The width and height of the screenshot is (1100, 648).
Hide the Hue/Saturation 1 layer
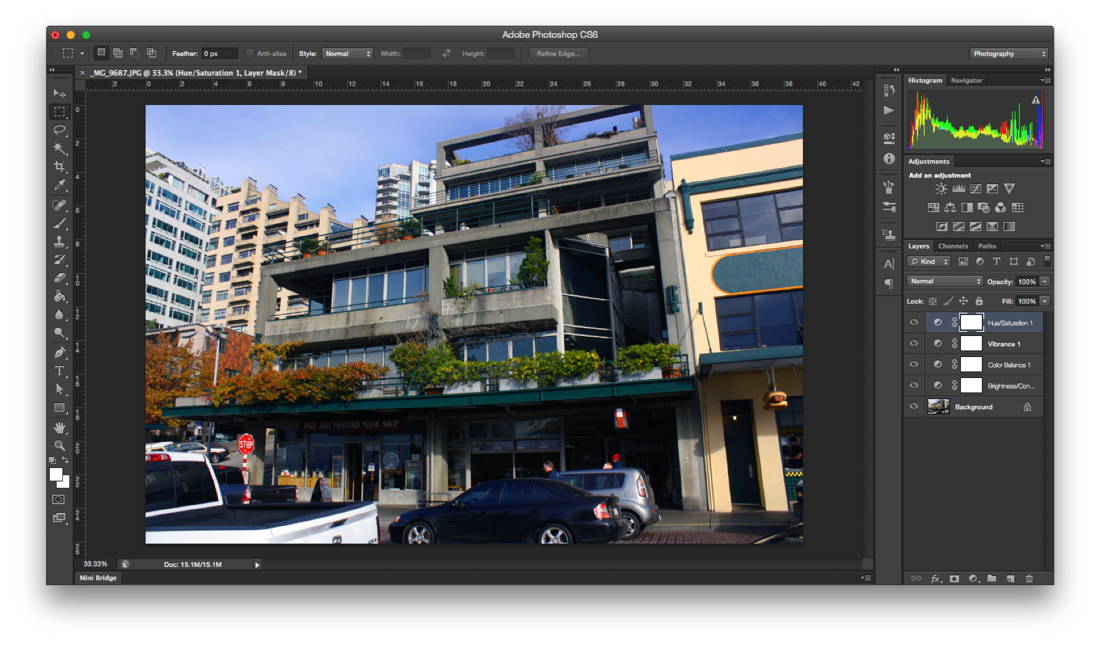click(914, 322)
